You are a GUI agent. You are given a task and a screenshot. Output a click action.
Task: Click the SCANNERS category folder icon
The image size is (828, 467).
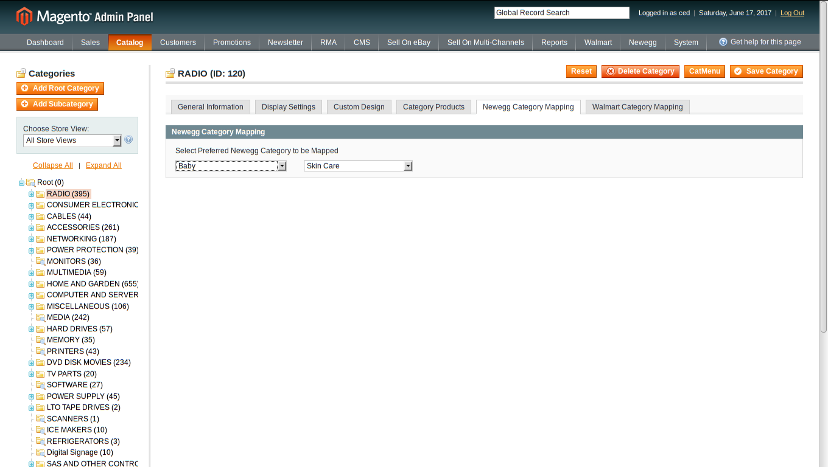[x=40, y=419]
